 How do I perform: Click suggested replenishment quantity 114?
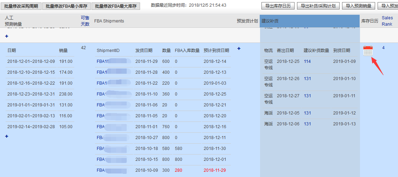pos(307,61)
